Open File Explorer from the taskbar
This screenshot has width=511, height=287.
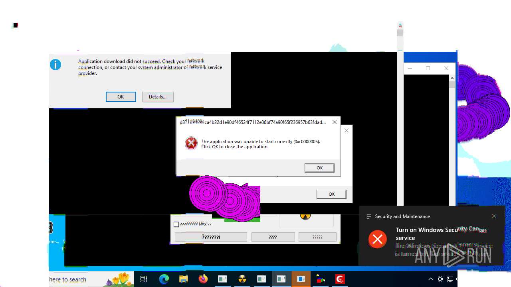(x=183, y=279)
